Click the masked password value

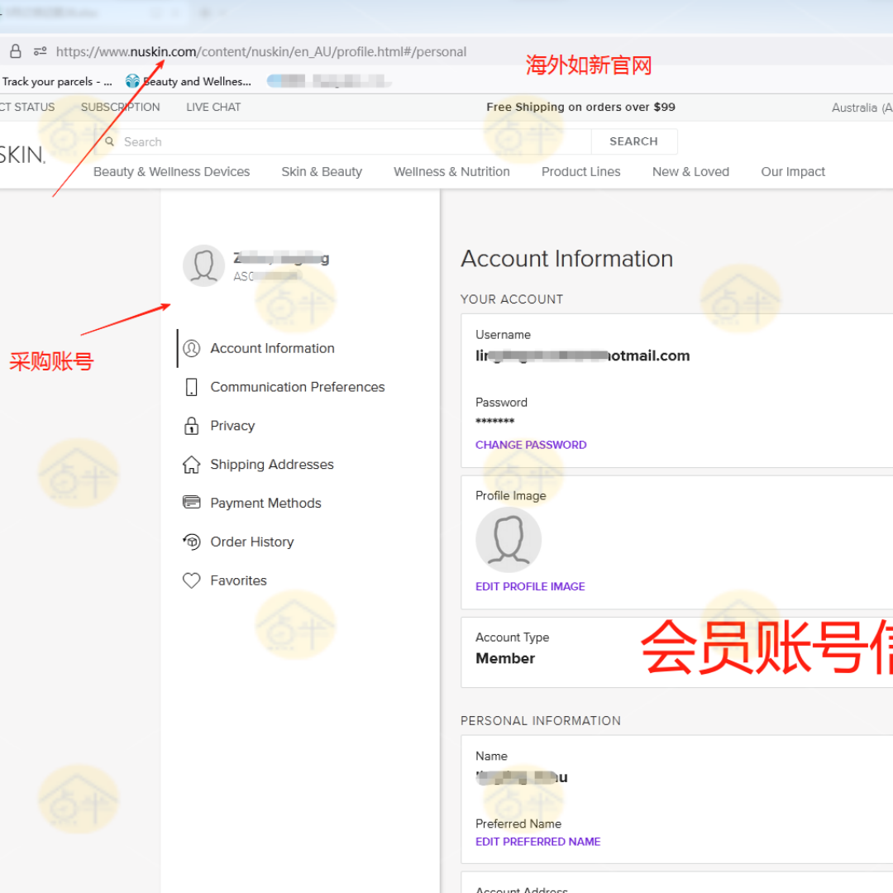[495, 422]
